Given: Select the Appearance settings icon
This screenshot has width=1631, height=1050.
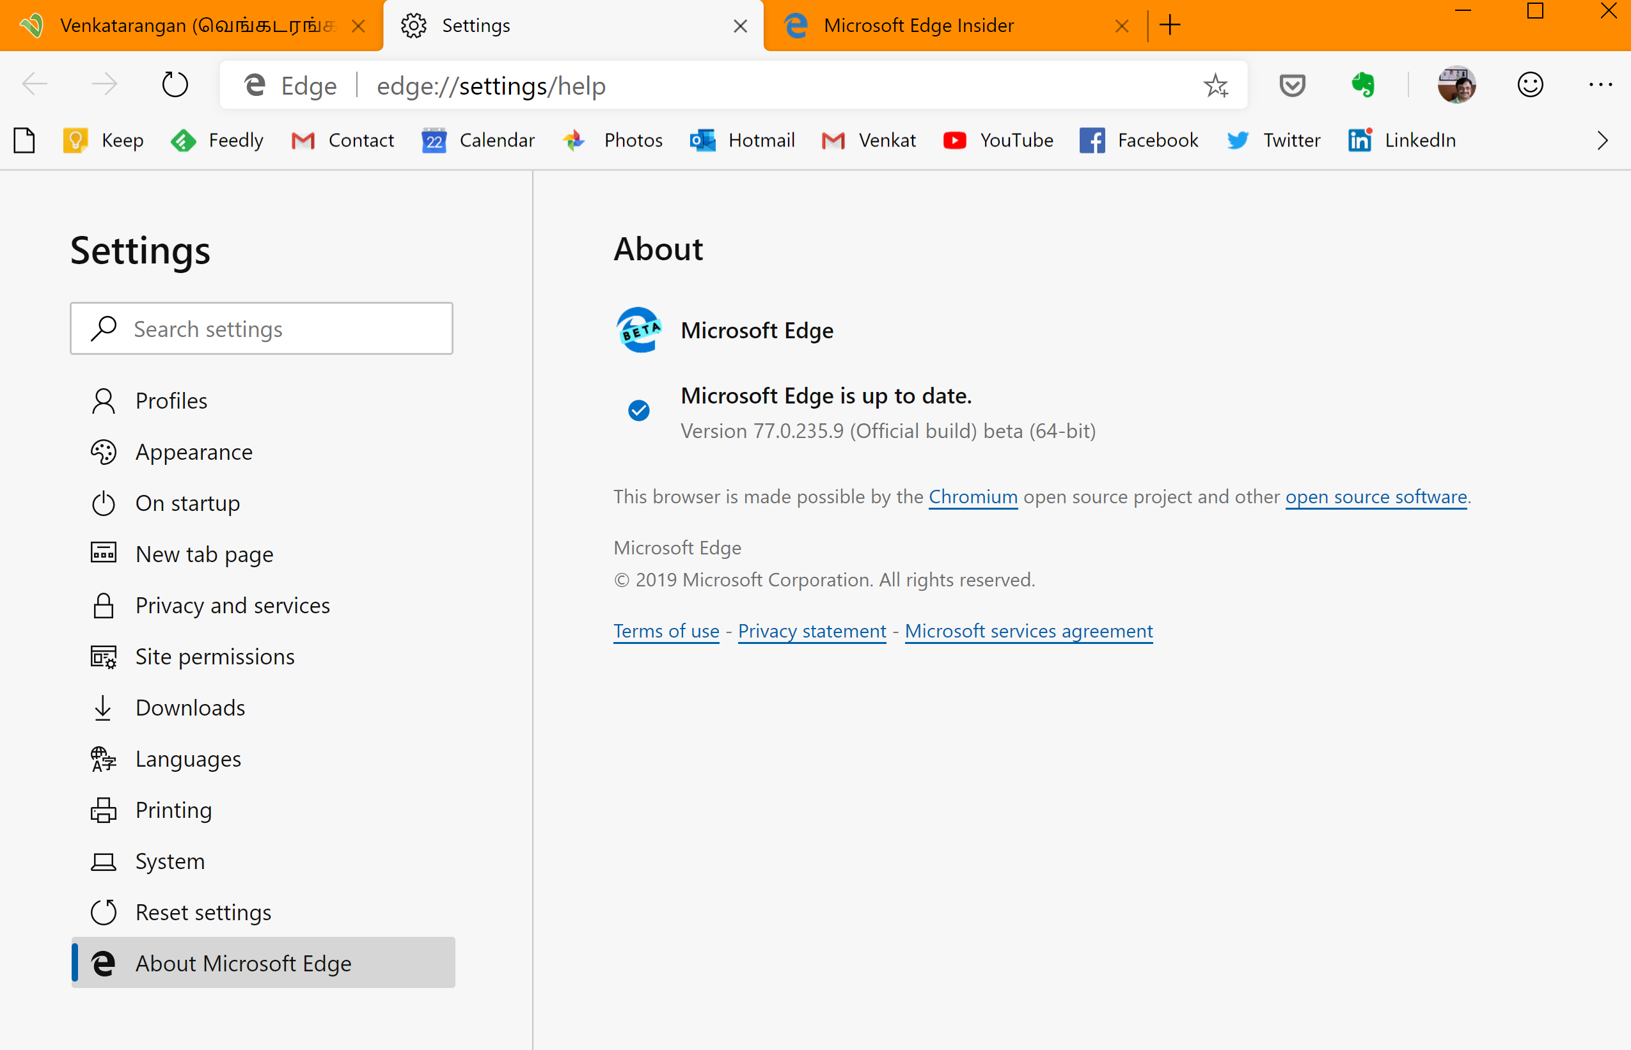Looking at the screenshot, I should click(x=104, y=452).
